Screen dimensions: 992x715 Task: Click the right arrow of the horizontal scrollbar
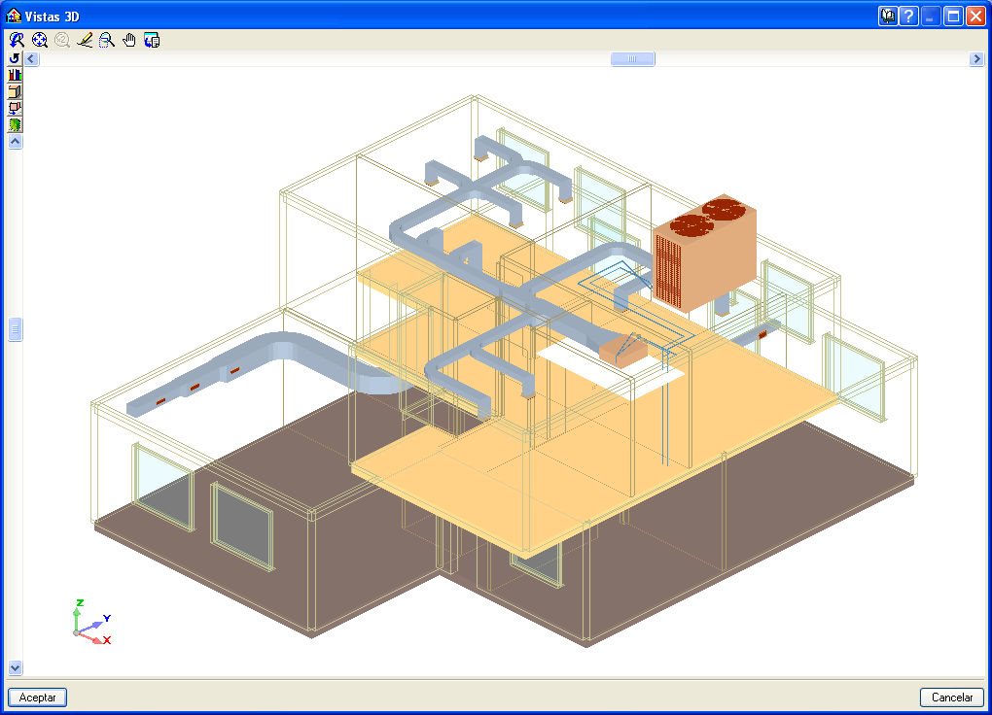(x=977, y=58)
